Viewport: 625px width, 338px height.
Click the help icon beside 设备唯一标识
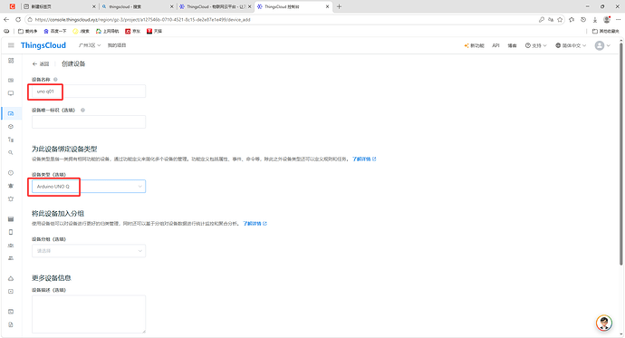[83, 110]
